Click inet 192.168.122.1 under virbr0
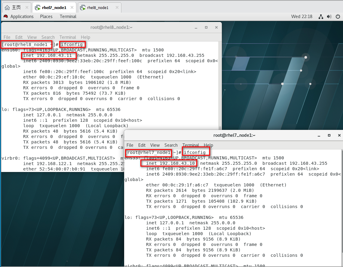The image size is (343, 267). point(47,164)
